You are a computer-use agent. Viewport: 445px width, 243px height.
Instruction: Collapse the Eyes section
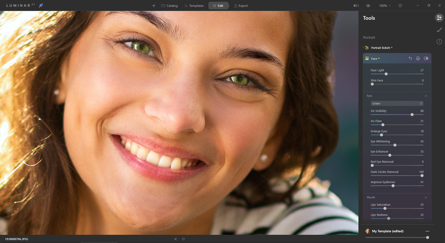pos(426,96)
